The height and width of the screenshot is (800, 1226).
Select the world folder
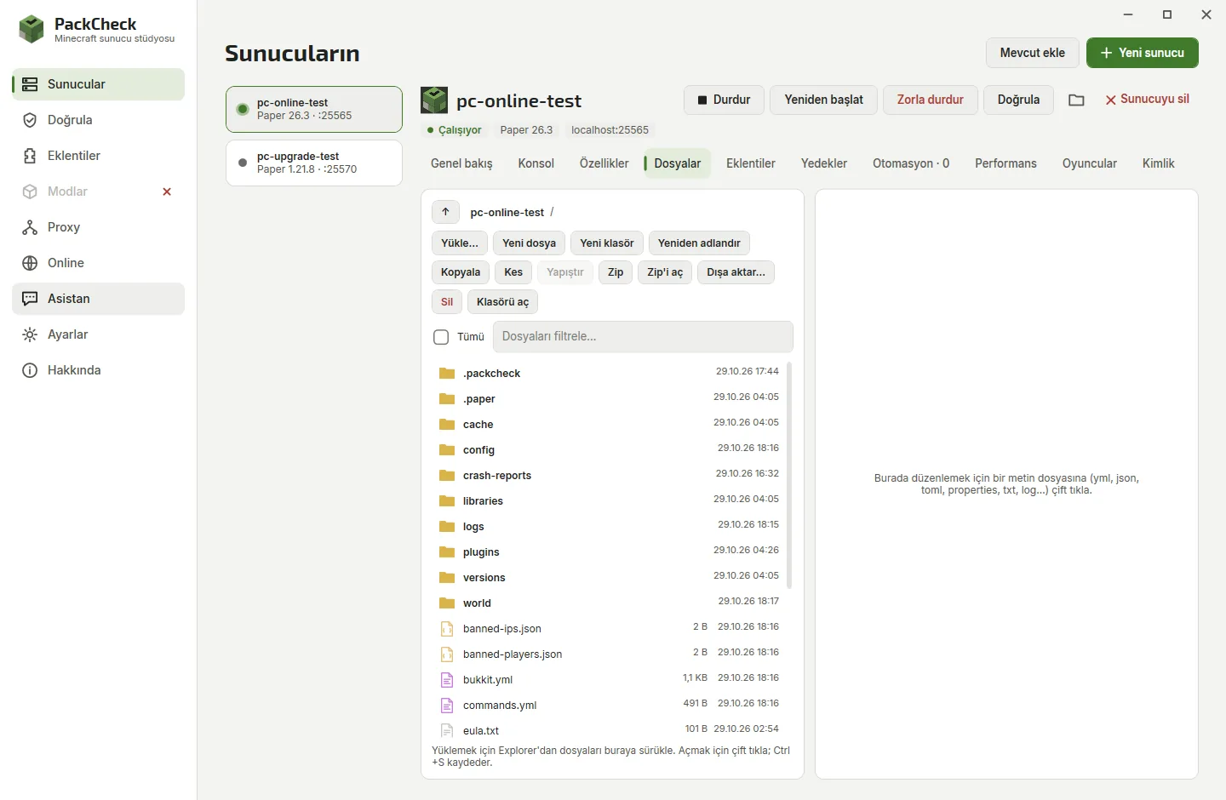pyautogui.click(x=609, y=603)
